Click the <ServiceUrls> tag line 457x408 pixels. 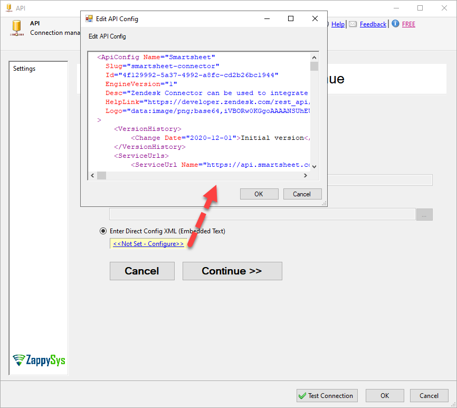[141, 156]
